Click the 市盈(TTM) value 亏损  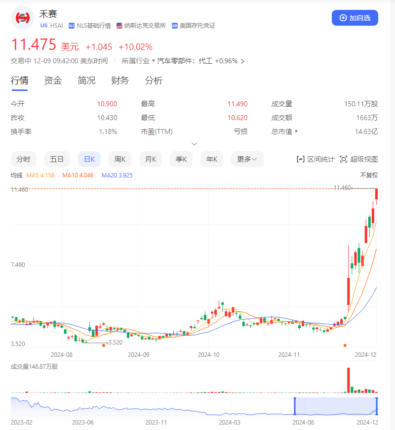click(240, 131)
